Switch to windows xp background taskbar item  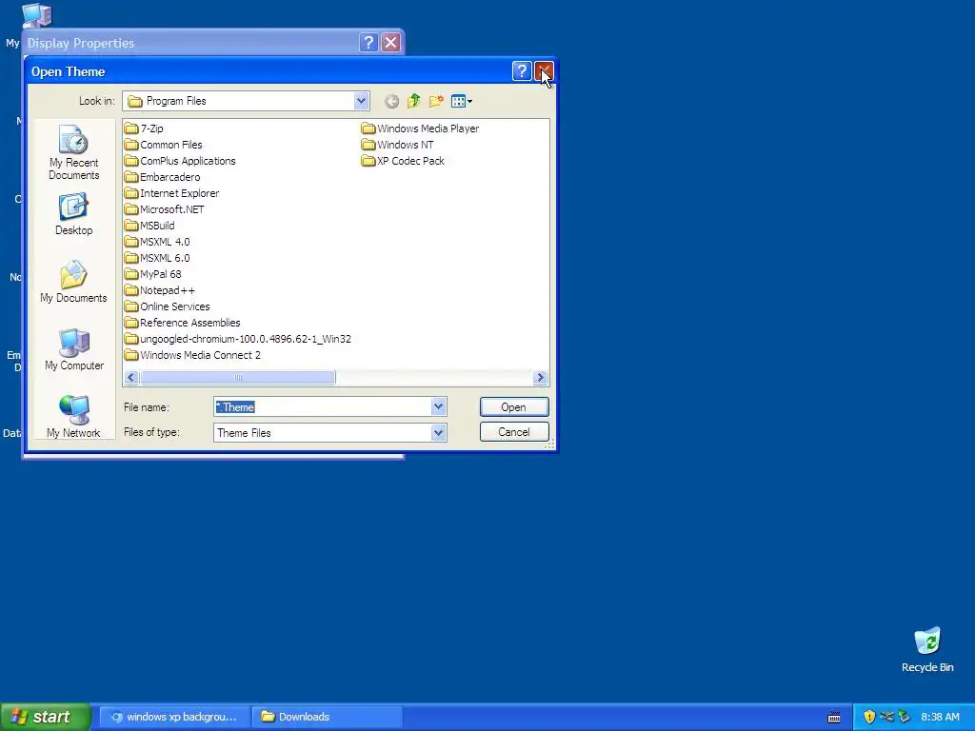(175, 717)
